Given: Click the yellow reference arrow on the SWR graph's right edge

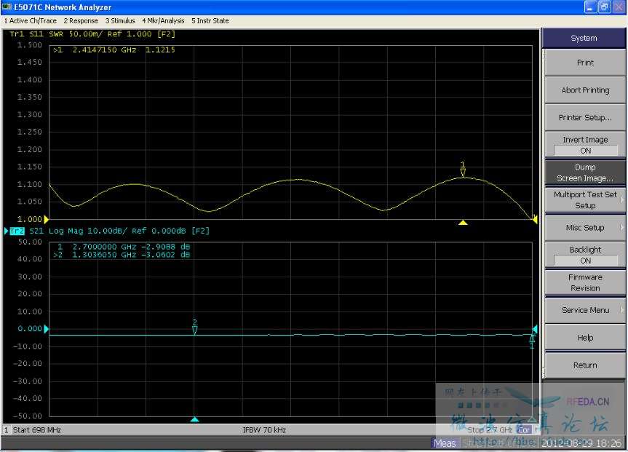Looking at the screenshot, I should pyautogui.click(x=535, y=219).
